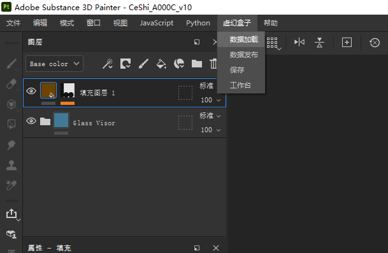Open the 模式 menu
The image size is (388, 253).
tap(67, 23)
